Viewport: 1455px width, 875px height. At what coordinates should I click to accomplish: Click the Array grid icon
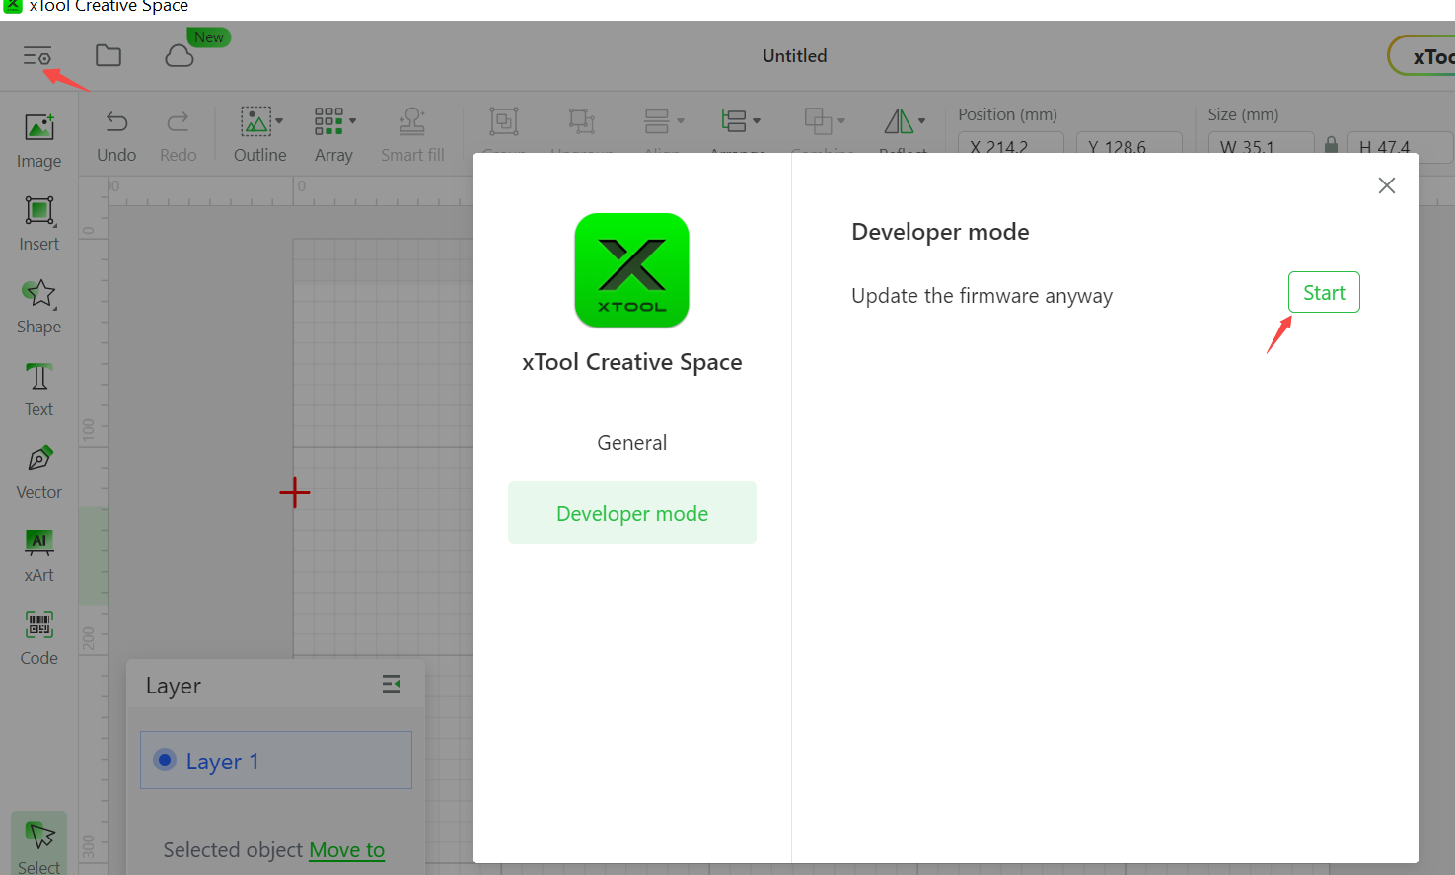pyautogui.click(x=328, y=121)
